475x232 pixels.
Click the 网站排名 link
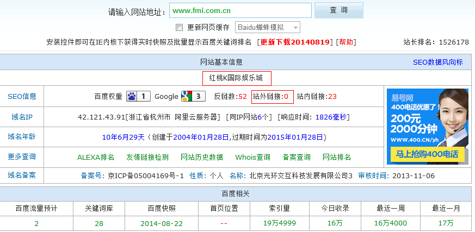(337, 157)
